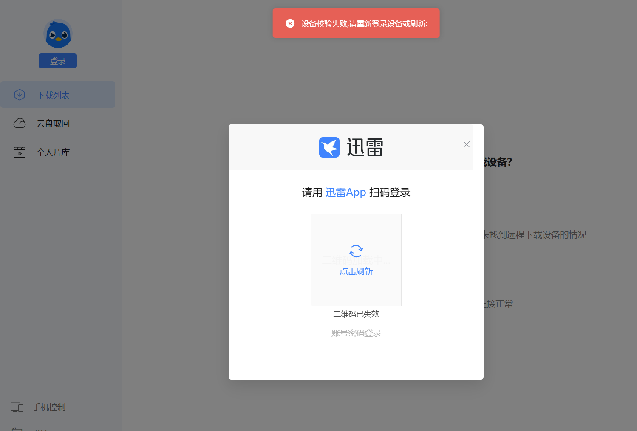Click the 设备校验失败 error message text
637x431 pixels.
coord(365,24)
